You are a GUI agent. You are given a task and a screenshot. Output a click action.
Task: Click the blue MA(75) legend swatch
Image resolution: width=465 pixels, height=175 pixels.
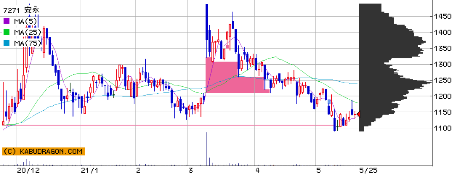(7, 43)
